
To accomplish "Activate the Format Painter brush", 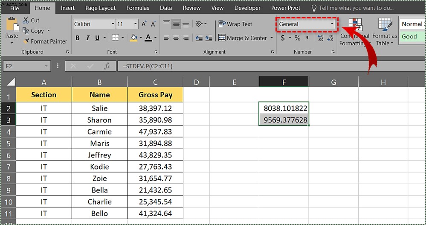I will pyautogui.click(x=26, y=41).
